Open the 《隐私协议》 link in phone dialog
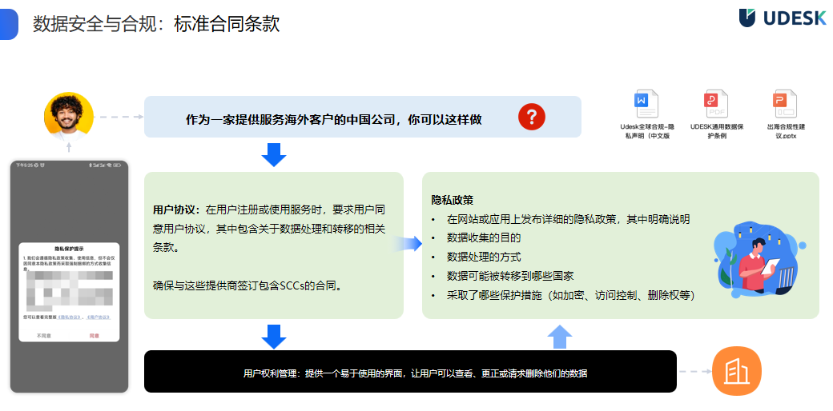The height and width of the screenshot is (411, 833). [x=67, y=317]
